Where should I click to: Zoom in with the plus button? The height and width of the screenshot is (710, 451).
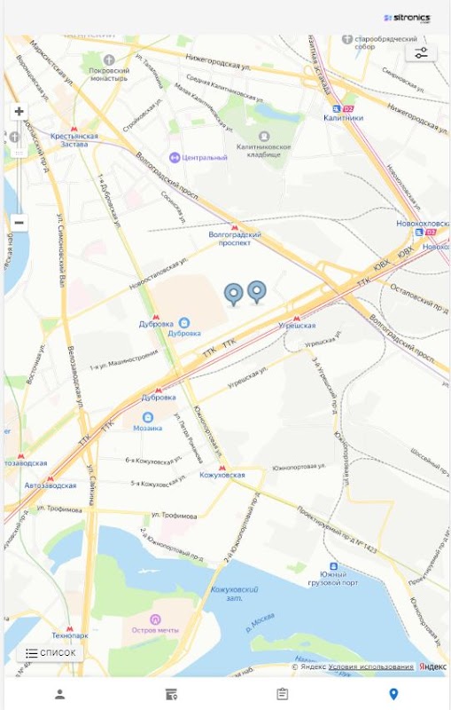coord(19,112)
